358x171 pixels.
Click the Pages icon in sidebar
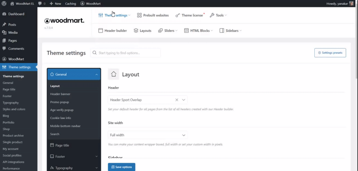tap(4, 40)
